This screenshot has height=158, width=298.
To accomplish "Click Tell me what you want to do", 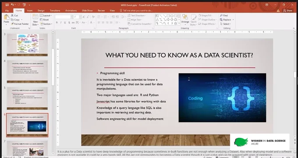I will 136,10.
